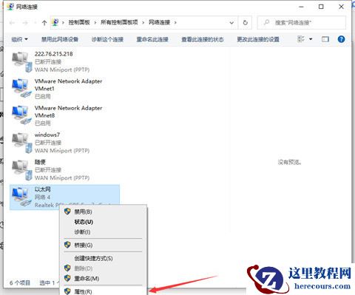Screen dimensions: 355x295
Task: Click the shield icon beside 桥接(G)
Action: [67, 245]
